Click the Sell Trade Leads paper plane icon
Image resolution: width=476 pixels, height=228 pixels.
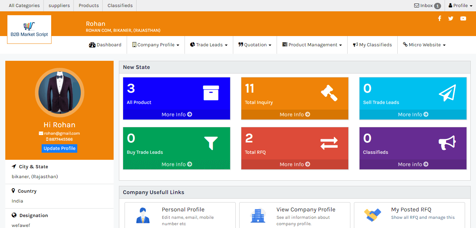[x=447, y=93]
